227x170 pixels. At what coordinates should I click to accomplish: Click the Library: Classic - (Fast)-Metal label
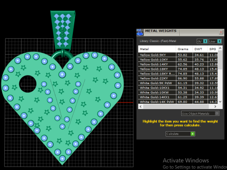pyautogui.click(x=158, y=41)
